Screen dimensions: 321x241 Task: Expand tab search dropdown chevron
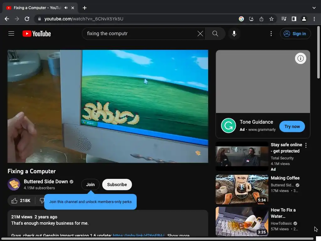[314, 8]
